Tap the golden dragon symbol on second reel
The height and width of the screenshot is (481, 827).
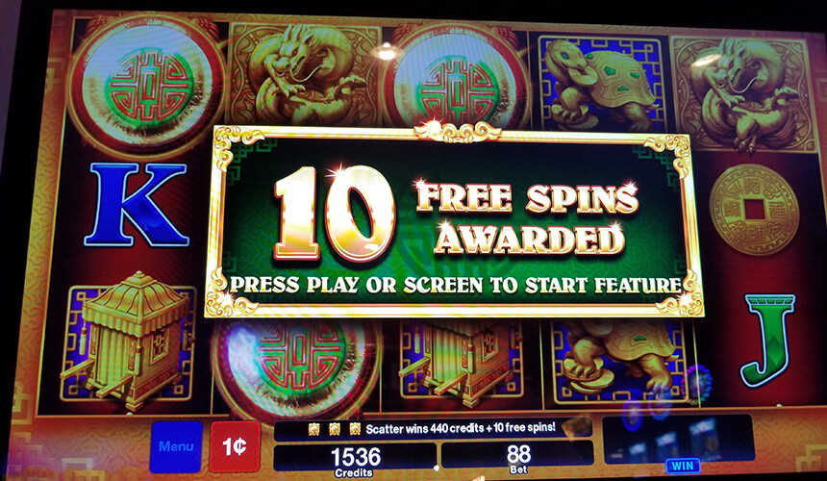point(304,74)
